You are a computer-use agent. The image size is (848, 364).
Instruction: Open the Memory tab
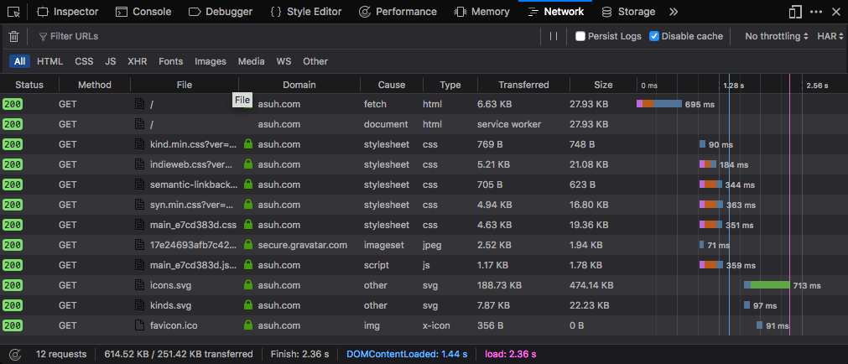(x=482, y=12)
